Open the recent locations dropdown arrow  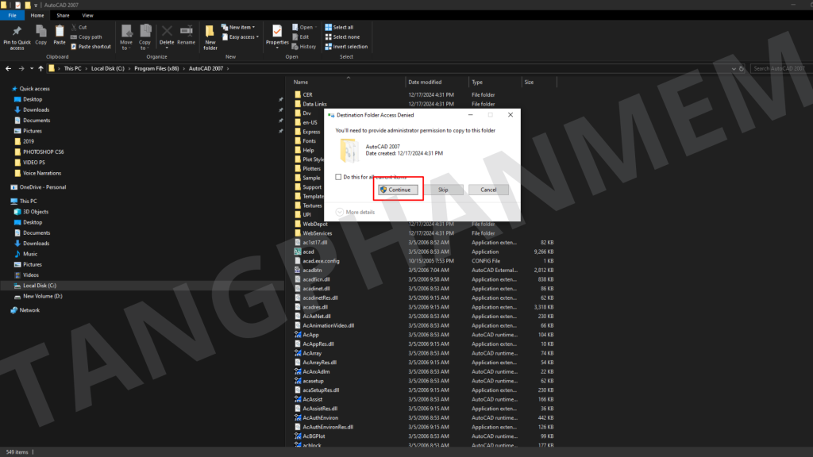pyautogui.click(x=32, y=69)
